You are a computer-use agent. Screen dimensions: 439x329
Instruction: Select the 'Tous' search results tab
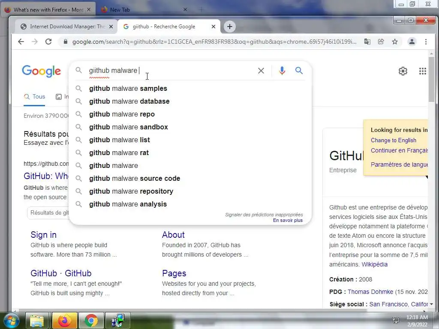click(34, 97)
